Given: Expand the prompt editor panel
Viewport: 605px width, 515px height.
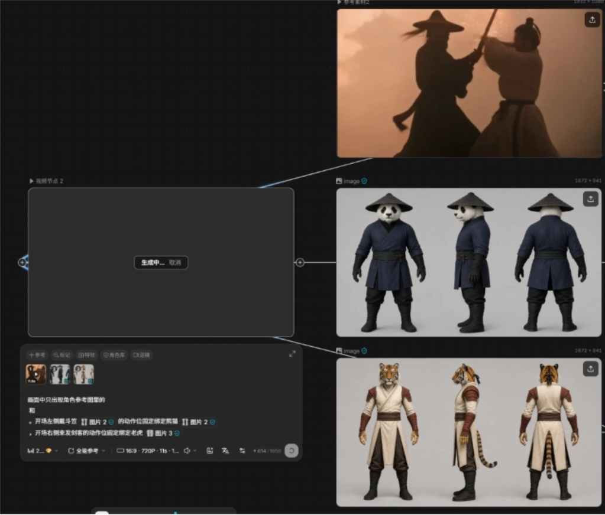Looking at the screenshot, I should [x=293, y=354].
